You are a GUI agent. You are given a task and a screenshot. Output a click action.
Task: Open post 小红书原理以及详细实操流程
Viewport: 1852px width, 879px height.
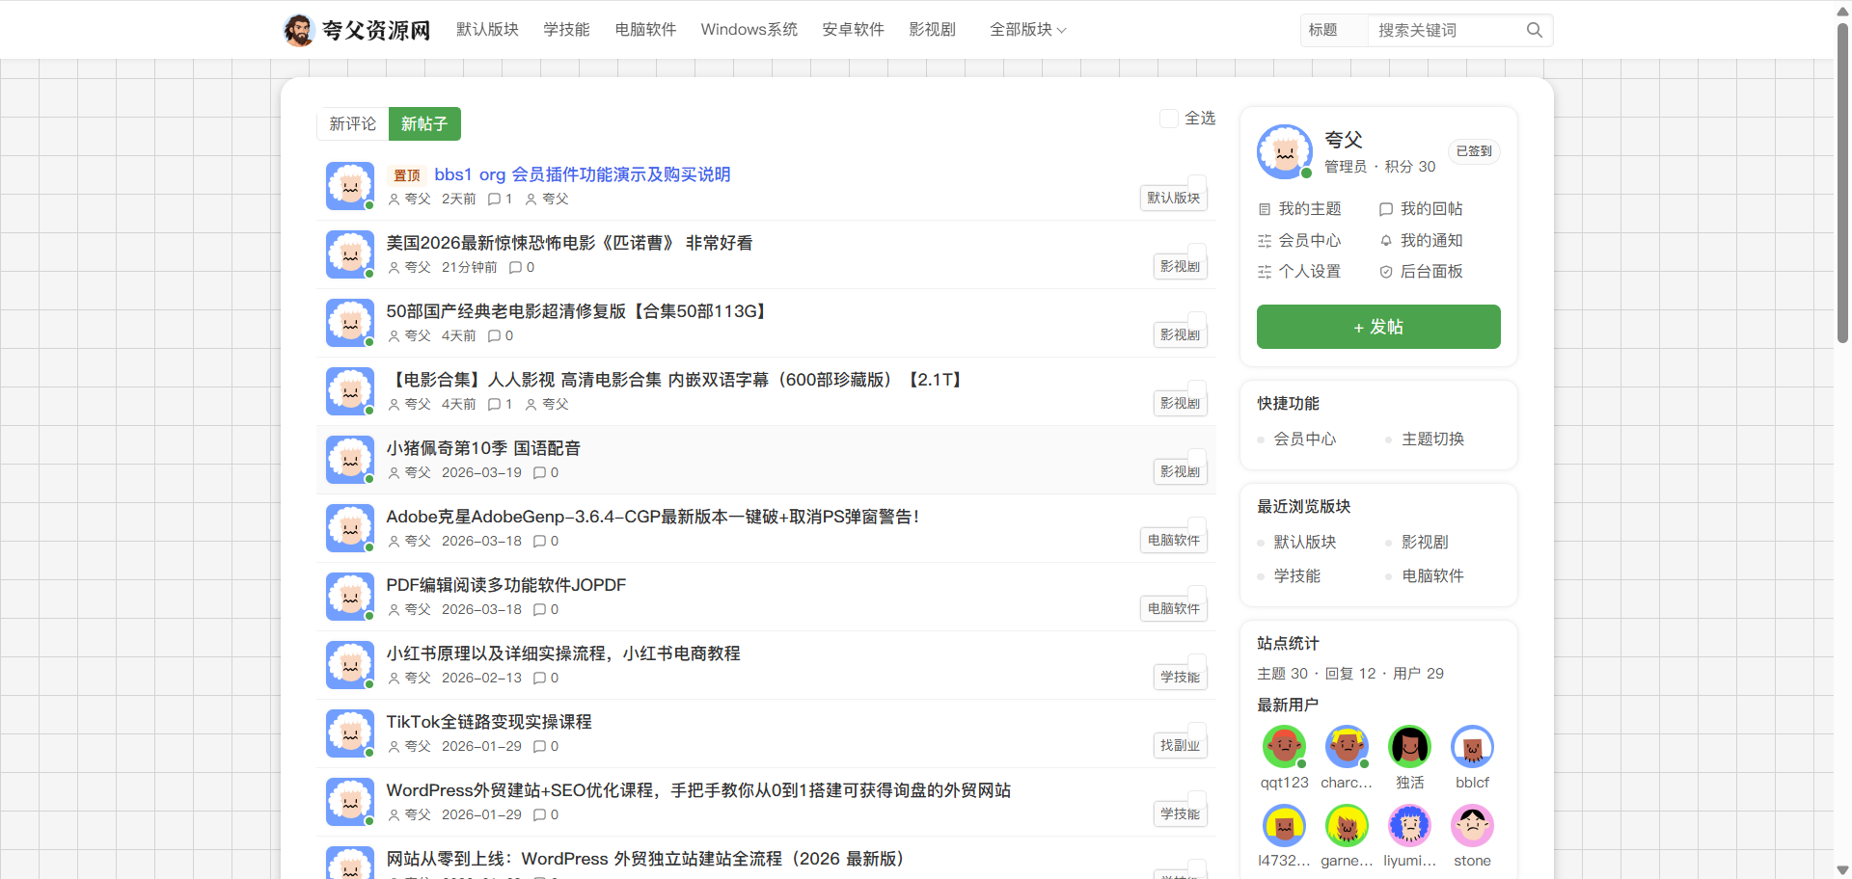pyautogui.click(x=563, y=653)
